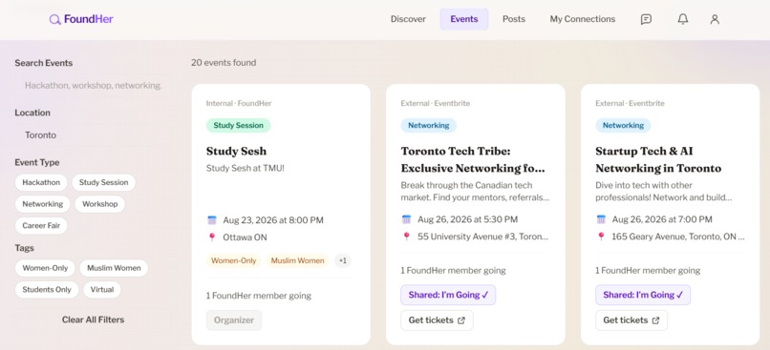The image size is (770, 350).
Task: Toggle the Workshop event type filter
Action: click(x=99, y=204)
